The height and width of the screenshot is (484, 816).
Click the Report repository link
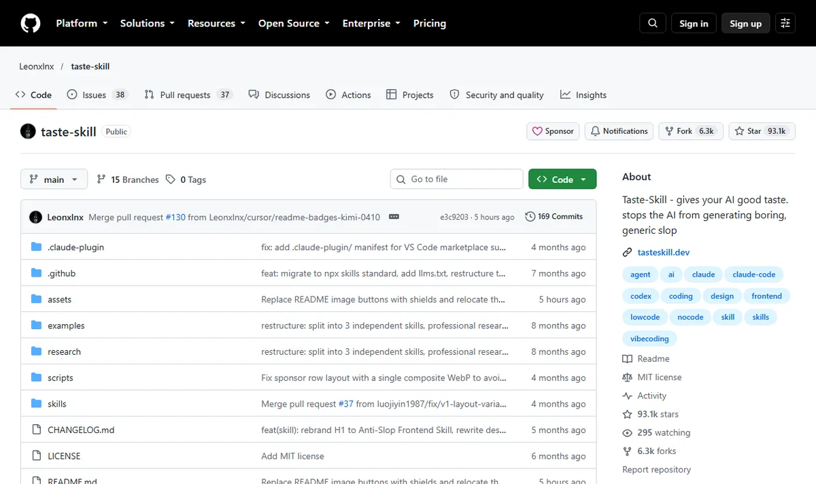(x=656, y=470)
